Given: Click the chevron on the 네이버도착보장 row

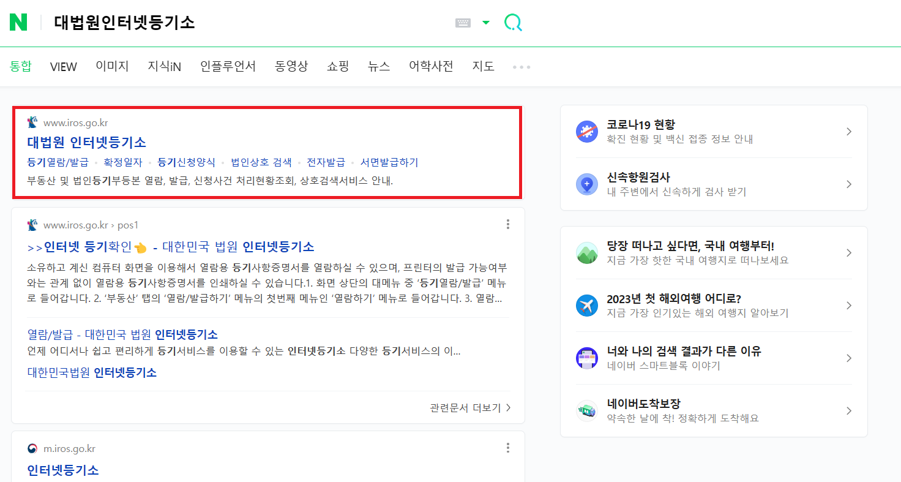Looking at the screenshot, I should [848, 411].
